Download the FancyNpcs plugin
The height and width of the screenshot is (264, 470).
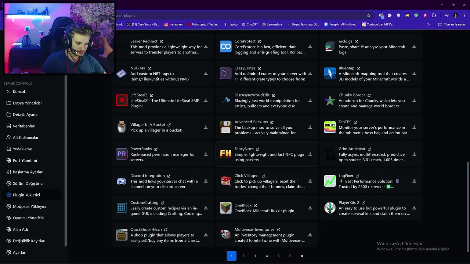coord(310,154)
